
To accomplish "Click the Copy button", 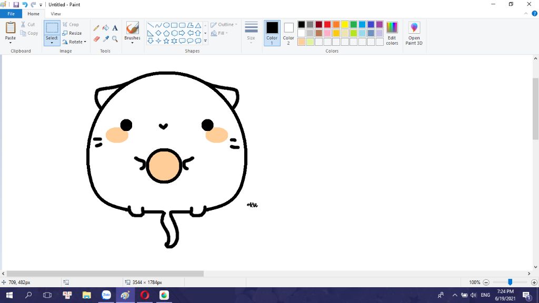I will (x=29, y=33).
